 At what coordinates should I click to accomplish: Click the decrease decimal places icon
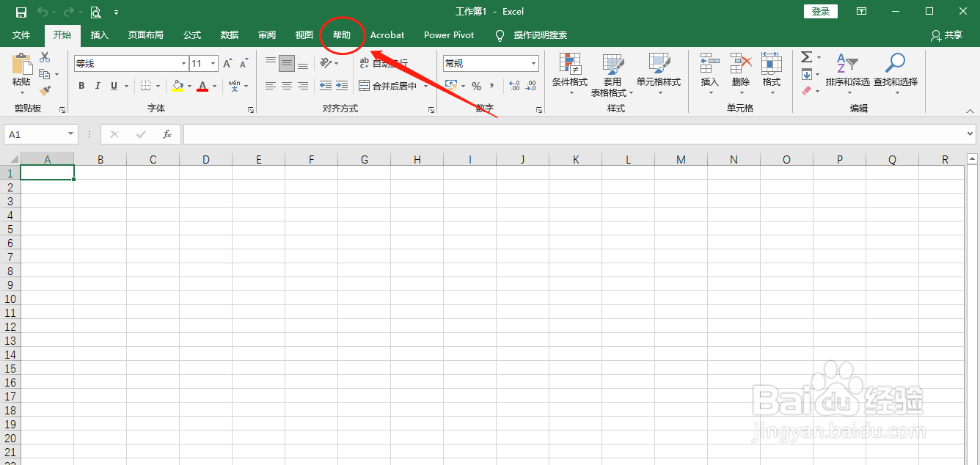point(531,86)
